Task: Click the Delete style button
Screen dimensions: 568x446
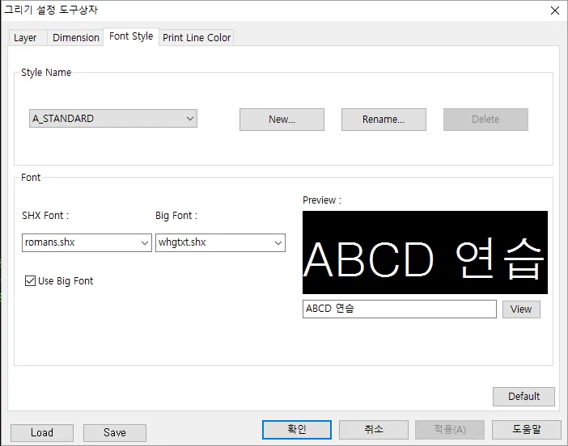Action: [485, 120]
